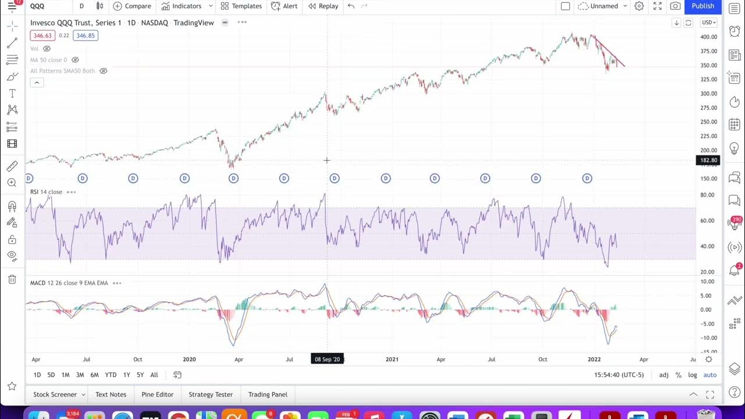Open the news panel
Viewport: 745px width, 419px height.
click(735, 55)
